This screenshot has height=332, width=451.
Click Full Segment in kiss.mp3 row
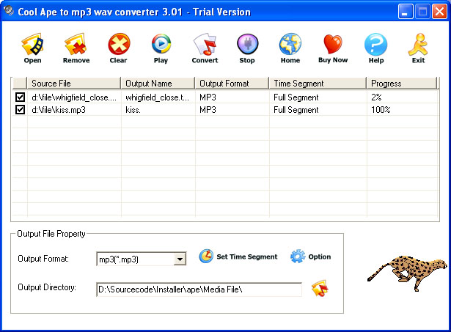[296, 110]
